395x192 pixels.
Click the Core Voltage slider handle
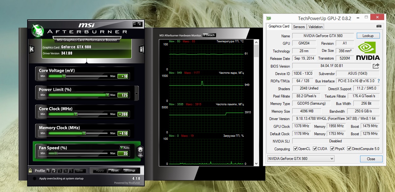coord(64,76)
